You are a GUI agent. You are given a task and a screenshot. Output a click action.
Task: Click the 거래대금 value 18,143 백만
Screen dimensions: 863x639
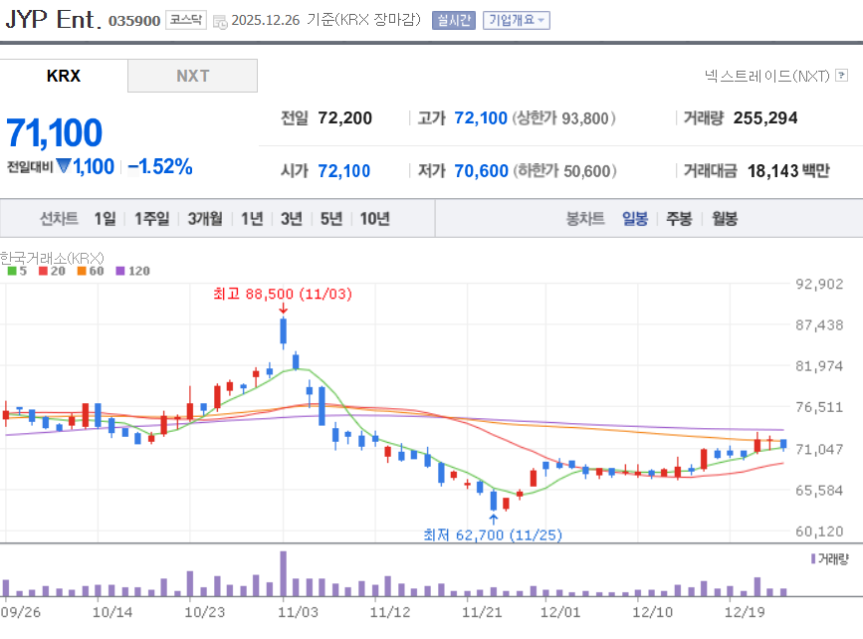(x=788, y=170)
